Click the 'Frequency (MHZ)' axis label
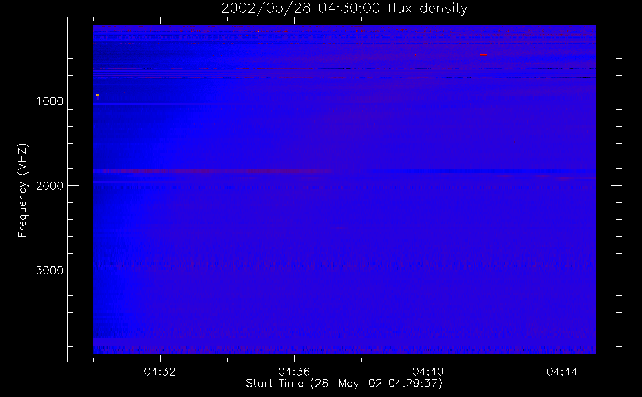The width and height of the screenshot is (642, 397). tap(23, 191)
